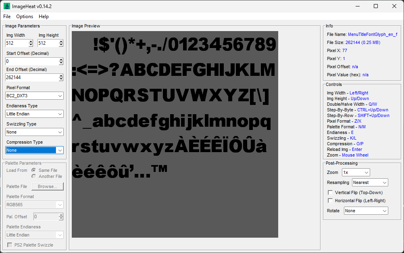
Task: Enable Vertical Flip (Top-Down)
Action: (x=330, y=192)
